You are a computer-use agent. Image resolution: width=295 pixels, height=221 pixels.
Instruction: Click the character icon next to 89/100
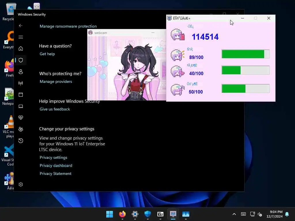177,55
